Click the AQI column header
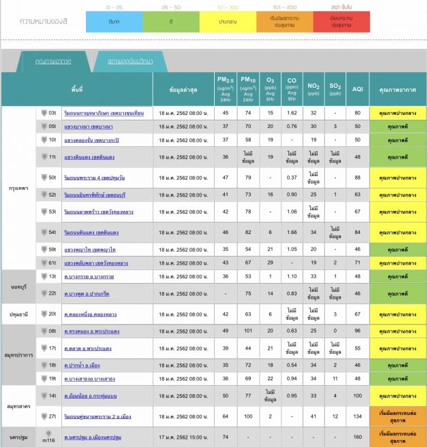The image size is (428, 447). coord(358,89)
